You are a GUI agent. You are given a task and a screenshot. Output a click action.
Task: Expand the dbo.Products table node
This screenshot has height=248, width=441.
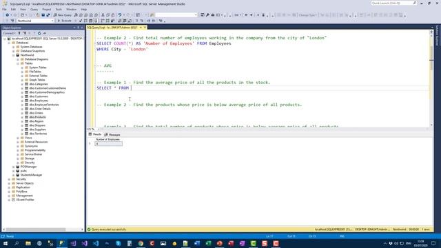point(22,117)
